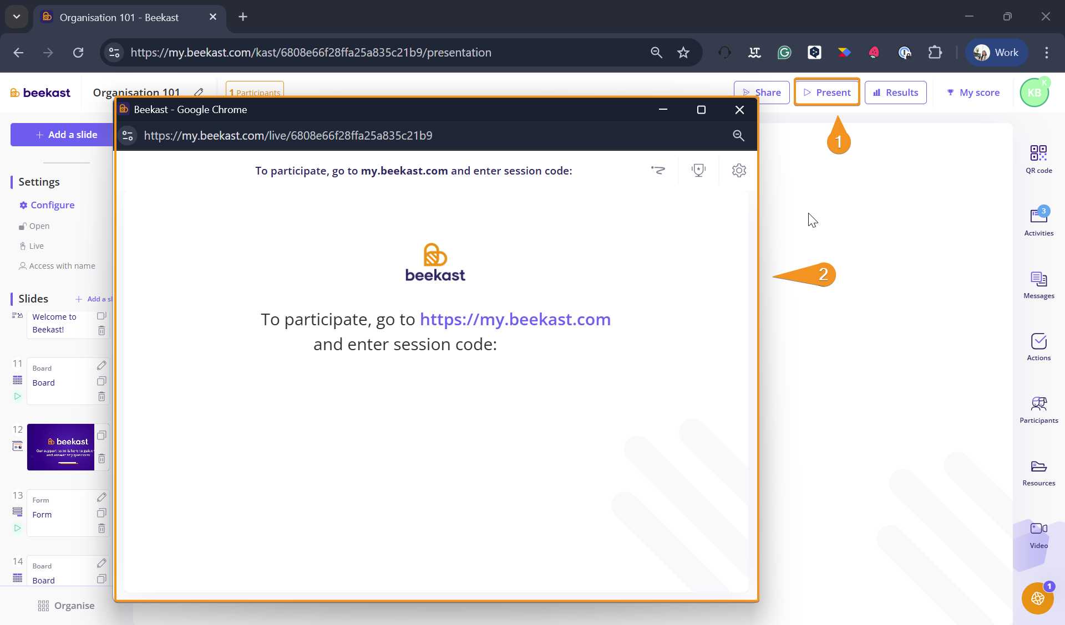Open the Organise view
Viewport: 1065px width, 625px height.
(66, 606)
